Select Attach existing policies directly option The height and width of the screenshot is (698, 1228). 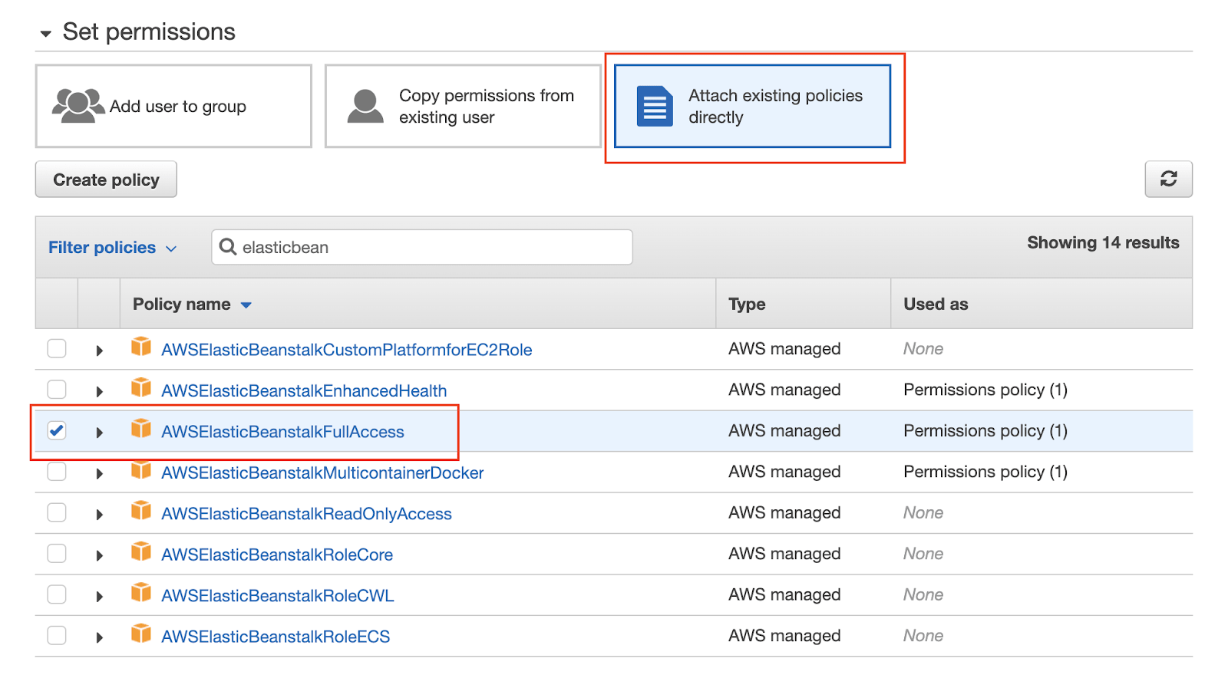[x=752, y=106]
